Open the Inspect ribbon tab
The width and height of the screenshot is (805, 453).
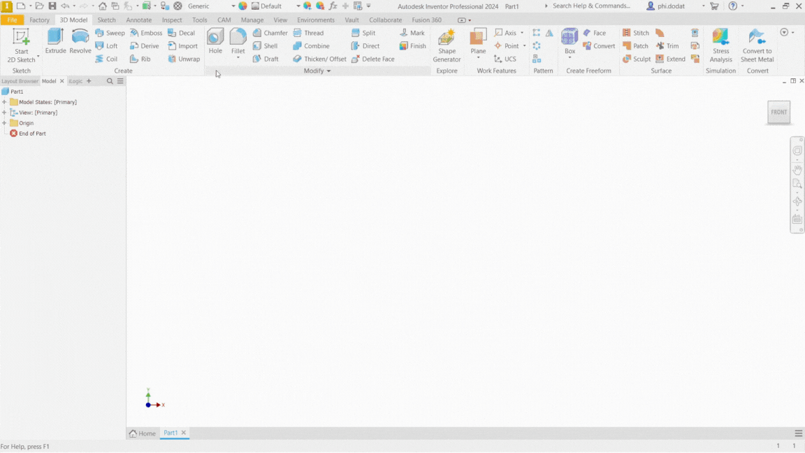[x=172, y=20]
